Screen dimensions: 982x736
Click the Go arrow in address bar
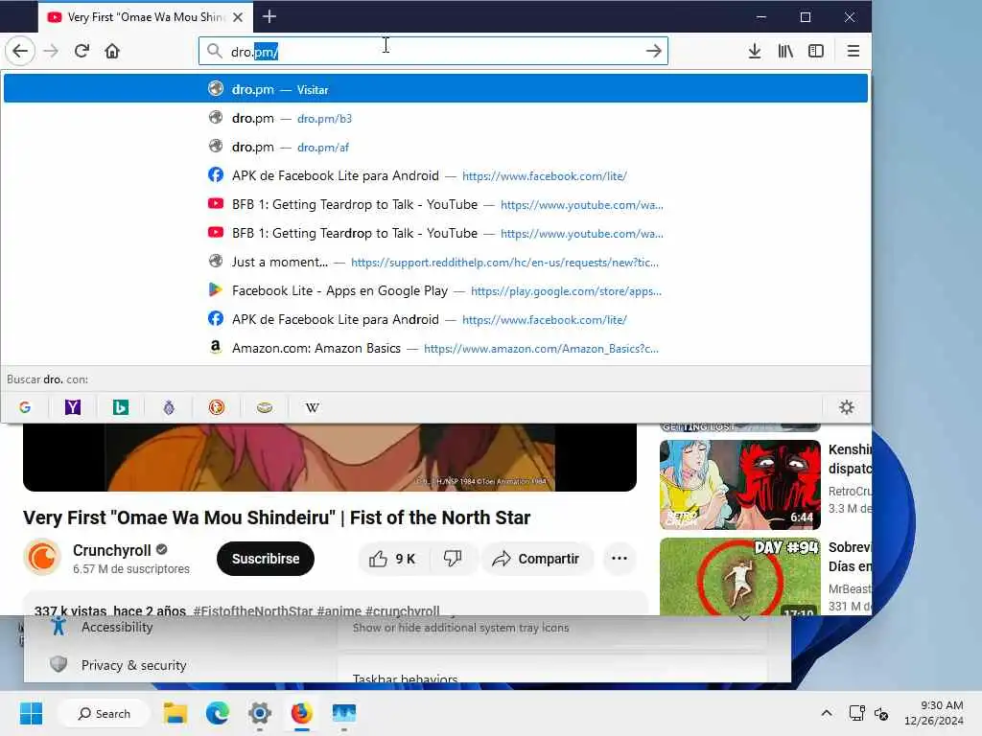pyautogui.click(x=653, y=51)
